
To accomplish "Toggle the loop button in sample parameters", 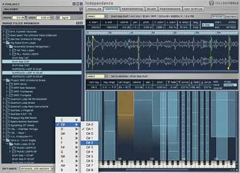I will 208,25.
